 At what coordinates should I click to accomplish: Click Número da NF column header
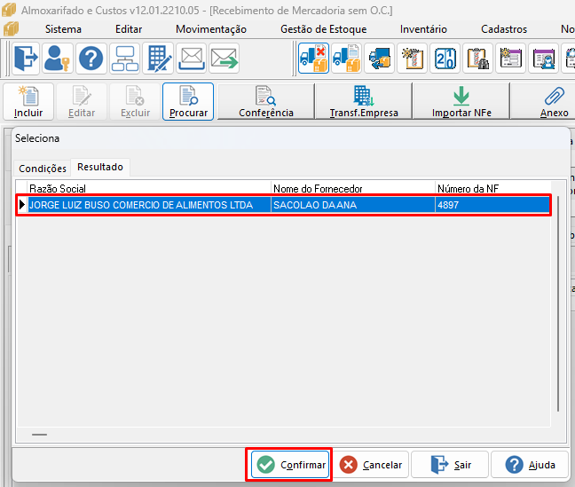coord(492,188)
